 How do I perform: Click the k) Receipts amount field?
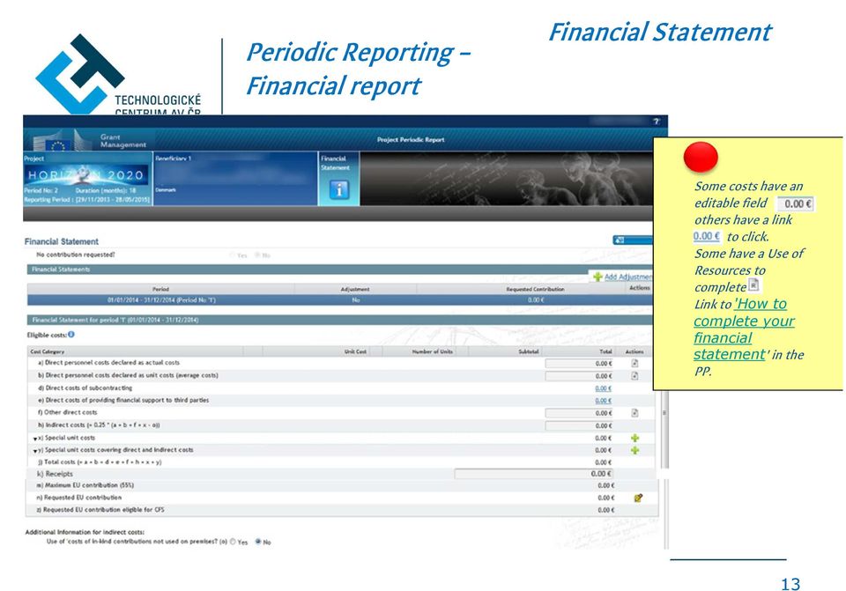point(534,474)
